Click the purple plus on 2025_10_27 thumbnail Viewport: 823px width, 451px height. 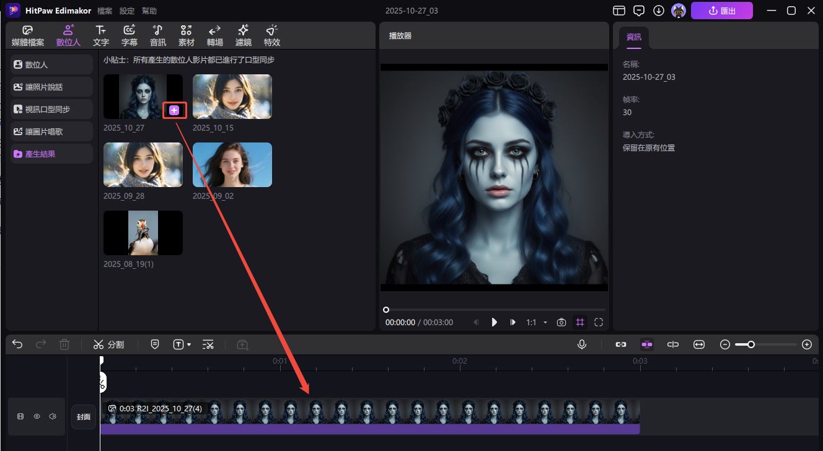point(174,110)
